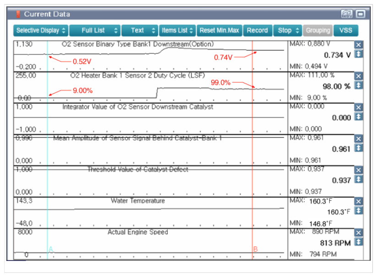
Task: Start recording with the Record button
Action: [257, 30]
